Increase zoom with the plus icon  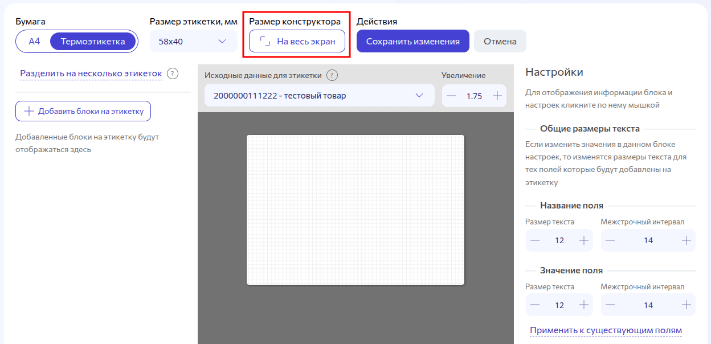[x=497, y=96]
